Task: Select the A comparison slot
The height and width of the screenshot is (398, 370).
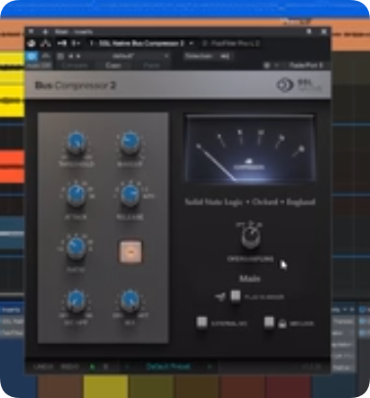Action: pos(92,367)
